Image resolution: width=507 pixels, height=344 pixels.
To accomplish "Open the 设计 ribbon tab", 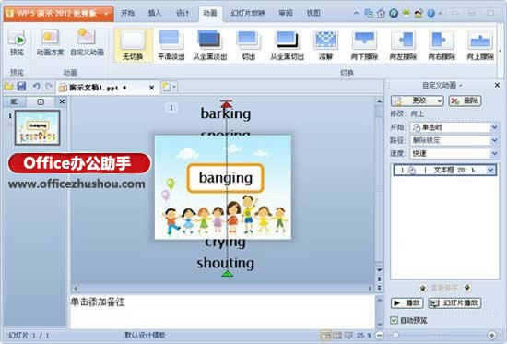I will coord(183,13).
